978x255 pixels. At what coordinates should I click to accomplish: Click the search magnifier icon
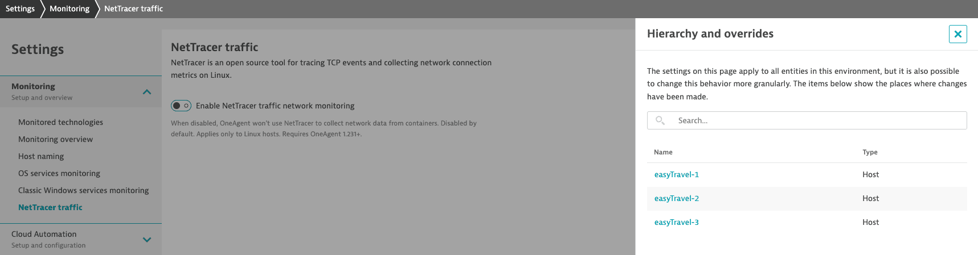pos(660,120)
